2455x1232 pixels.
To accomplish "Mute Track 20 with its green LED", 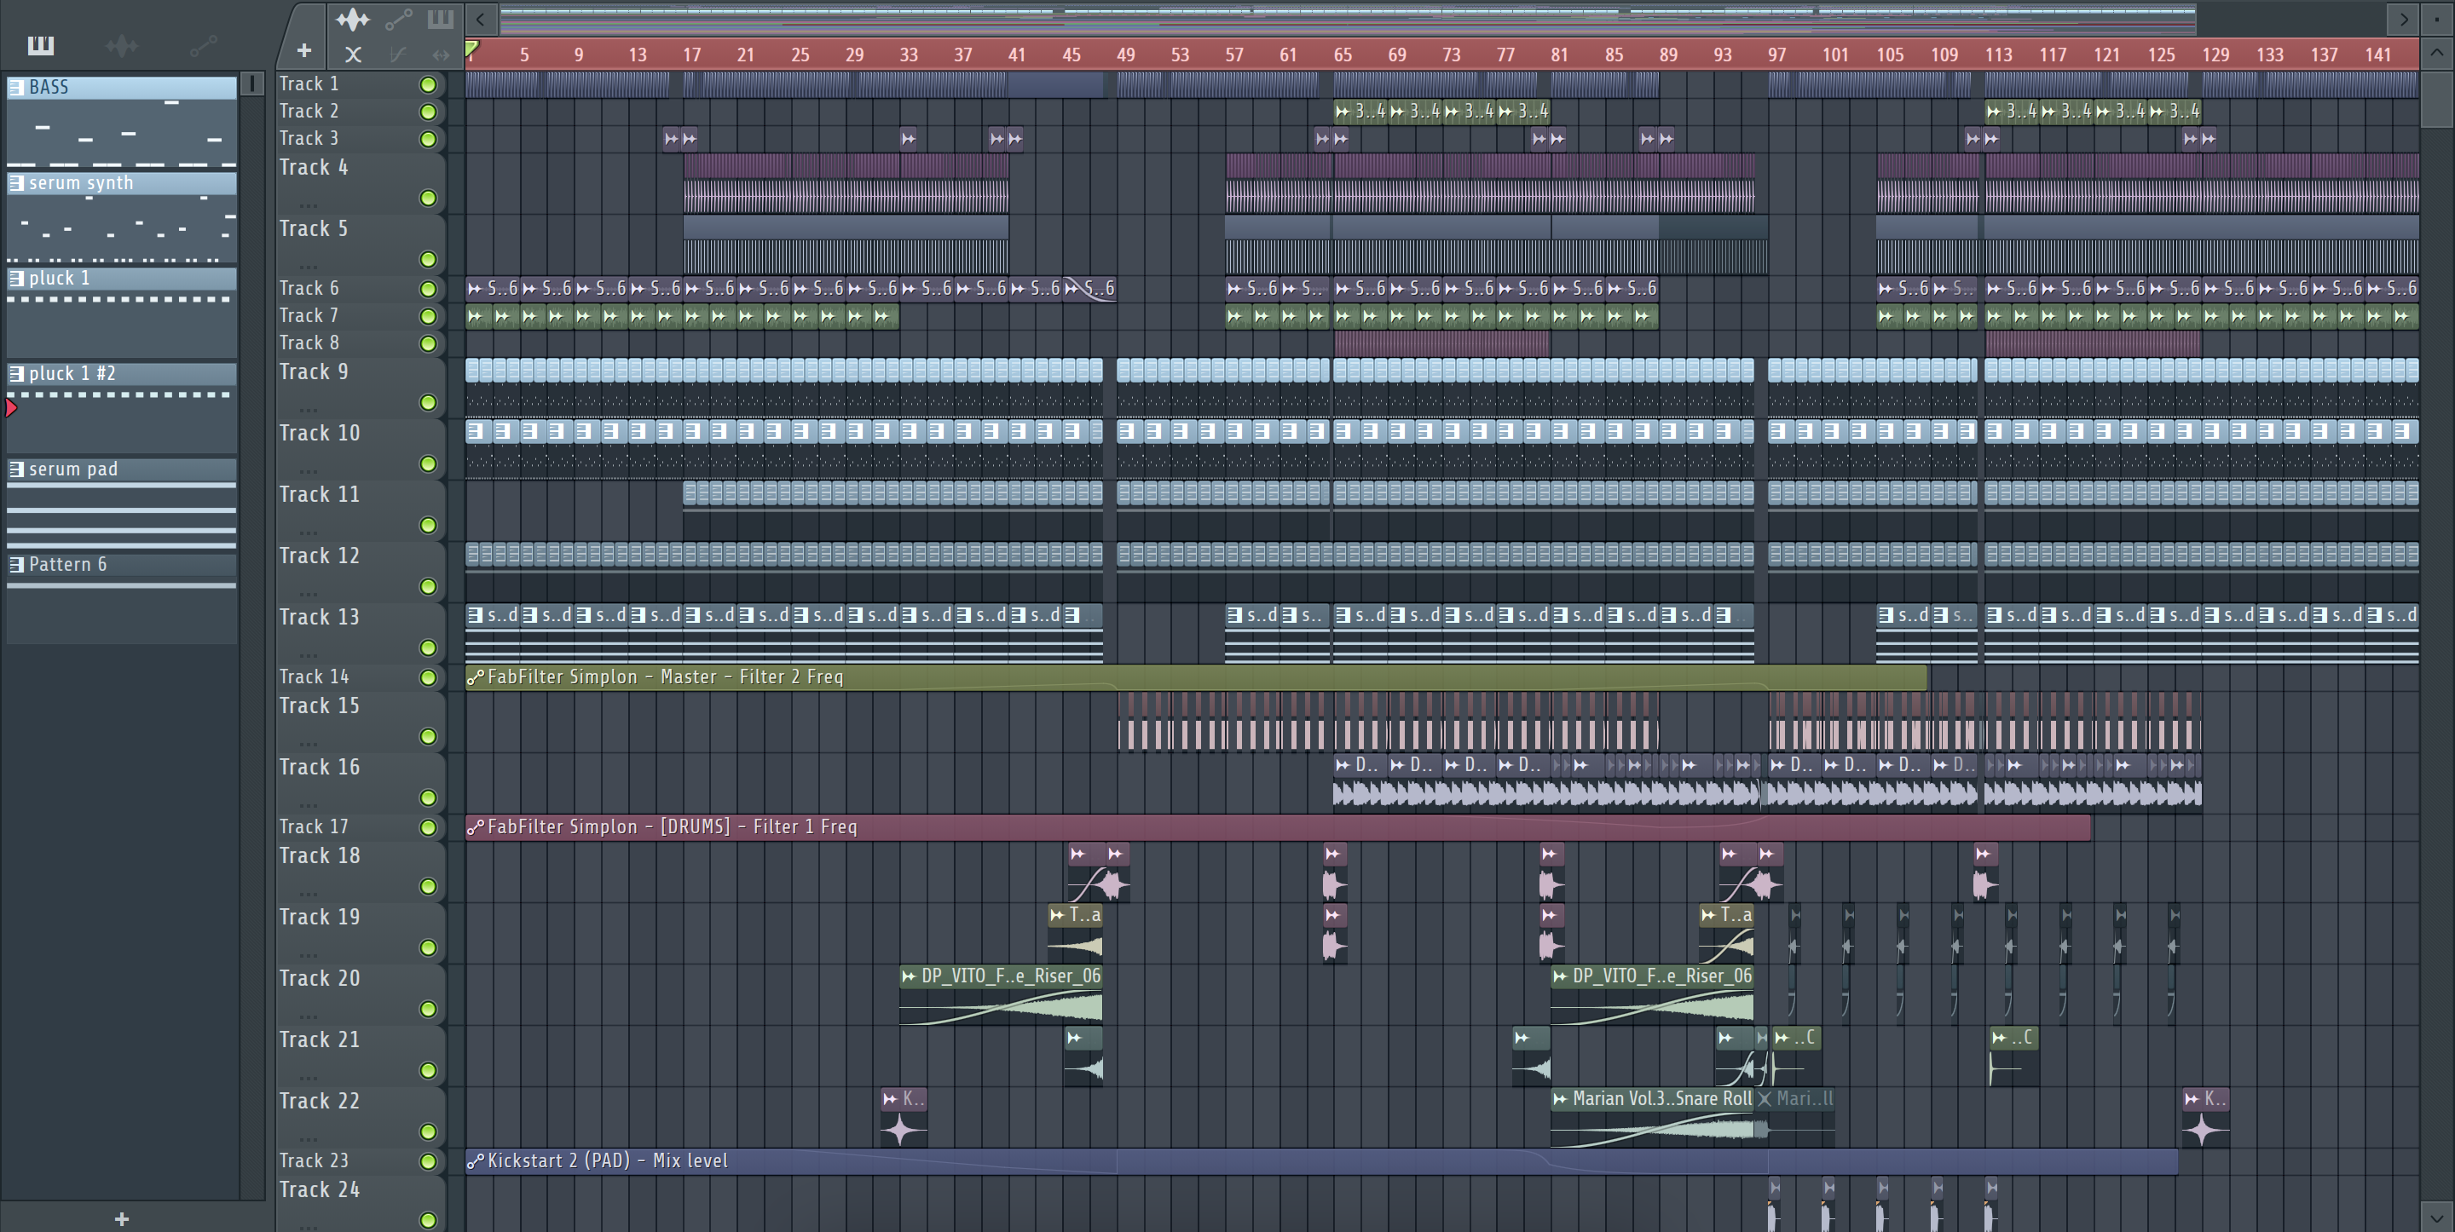I will click(429, 1009).
